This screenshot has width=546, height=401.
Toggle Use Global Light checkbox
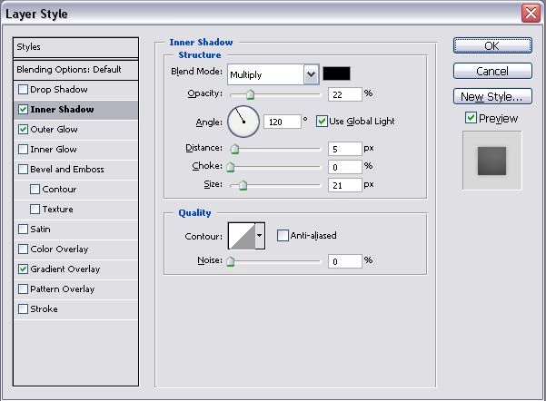(x=322, y=121)
